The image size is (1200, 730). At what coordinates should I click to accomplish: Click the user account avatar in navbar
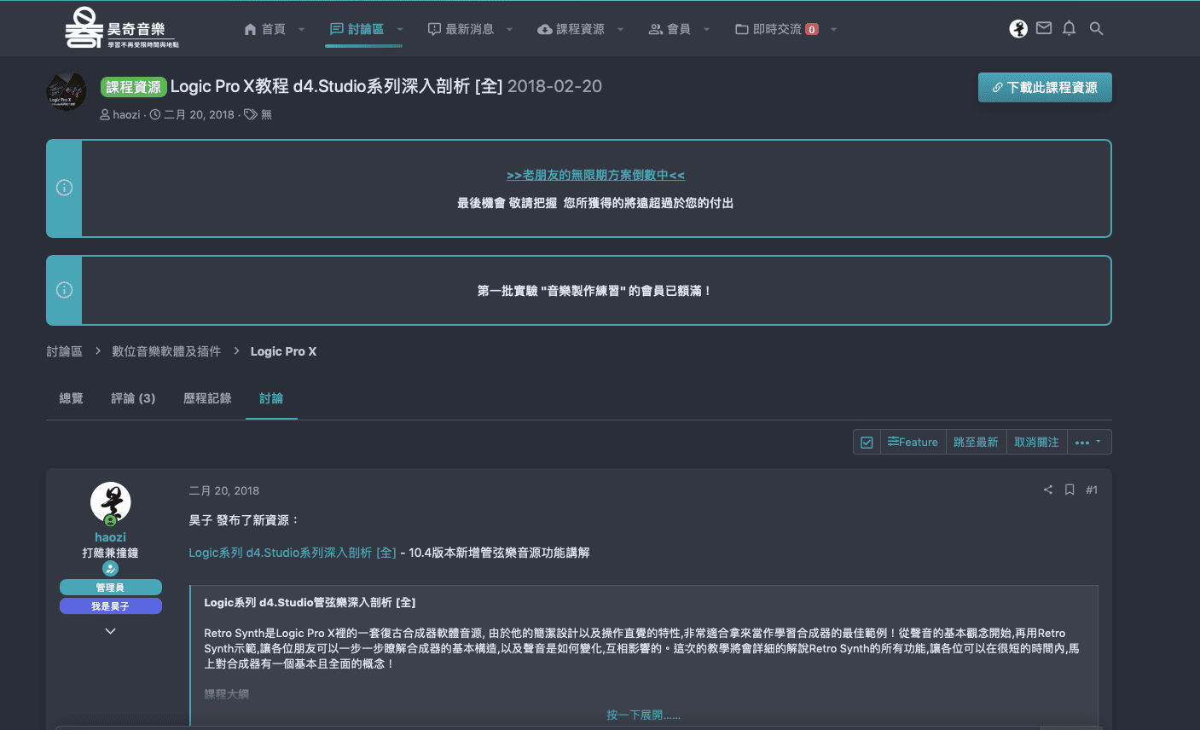coord(1018,29)
